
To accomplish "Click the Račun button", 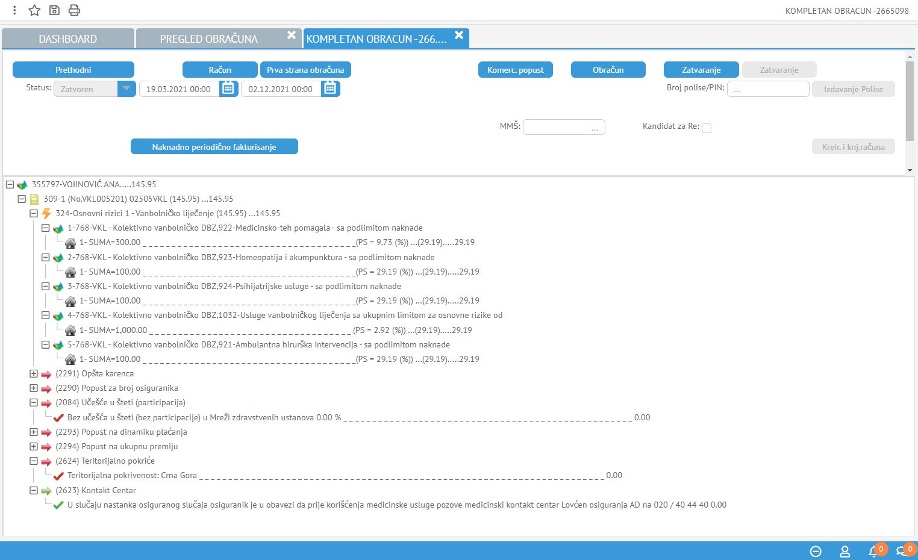I will 220,70.
